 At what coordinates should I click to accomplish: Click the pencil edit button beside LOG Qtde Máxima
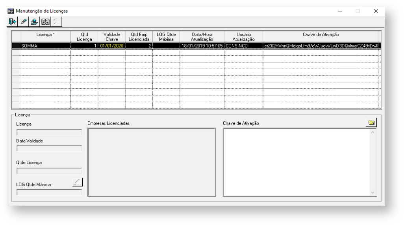click(x=77, y=182)
